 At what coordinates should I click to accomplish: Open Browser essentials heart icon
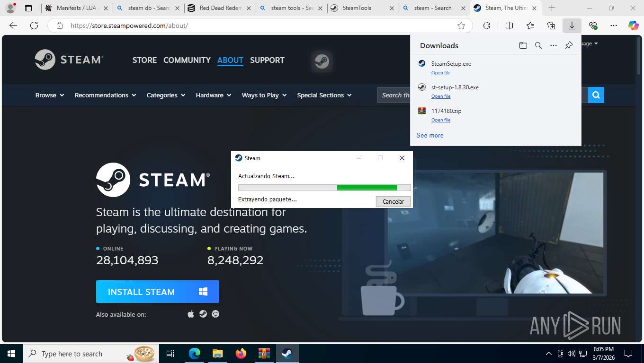(593, 26)
